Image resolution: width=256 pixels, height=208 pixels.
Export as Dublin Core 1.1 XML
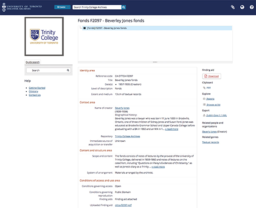click(217, 115)
